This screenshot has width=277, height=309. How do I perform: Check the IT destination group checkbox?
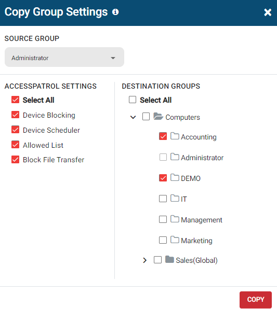point(163,199)
